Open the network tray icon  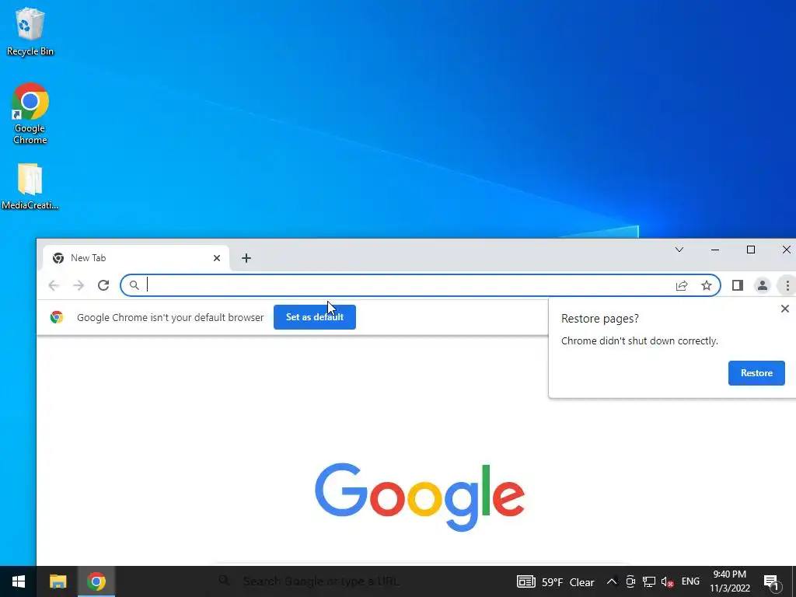pyautogui.click(x=649, y=581)
